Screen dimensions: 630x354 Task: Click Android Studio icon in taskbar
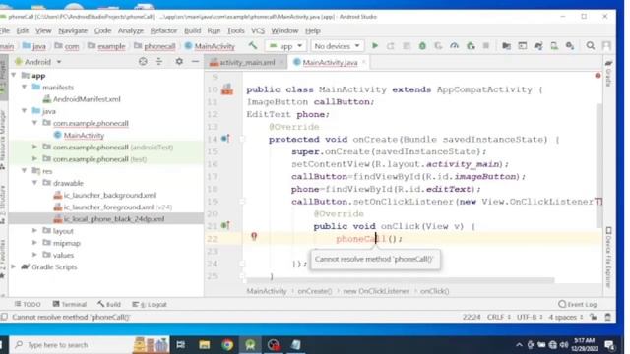tap(250, 345)
